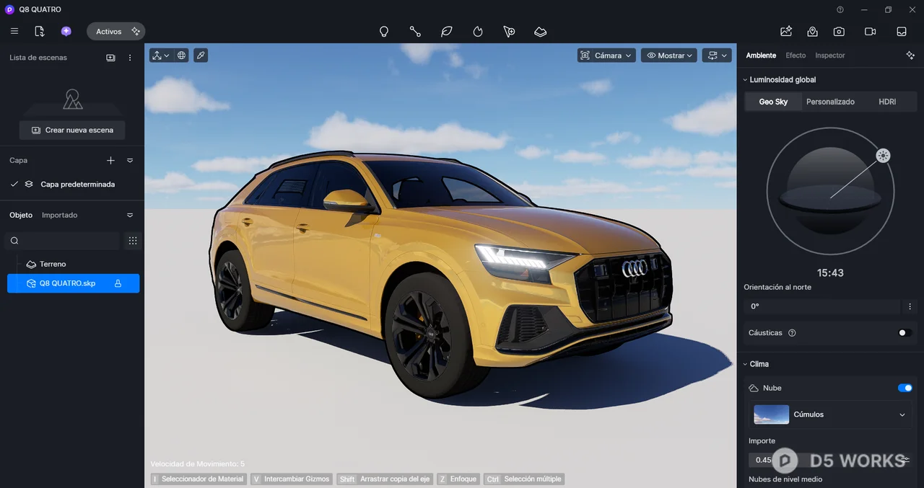This screenshot has height=488, width=924.
Task: Select the HDRI sky option
Action: tap(887, 102)
